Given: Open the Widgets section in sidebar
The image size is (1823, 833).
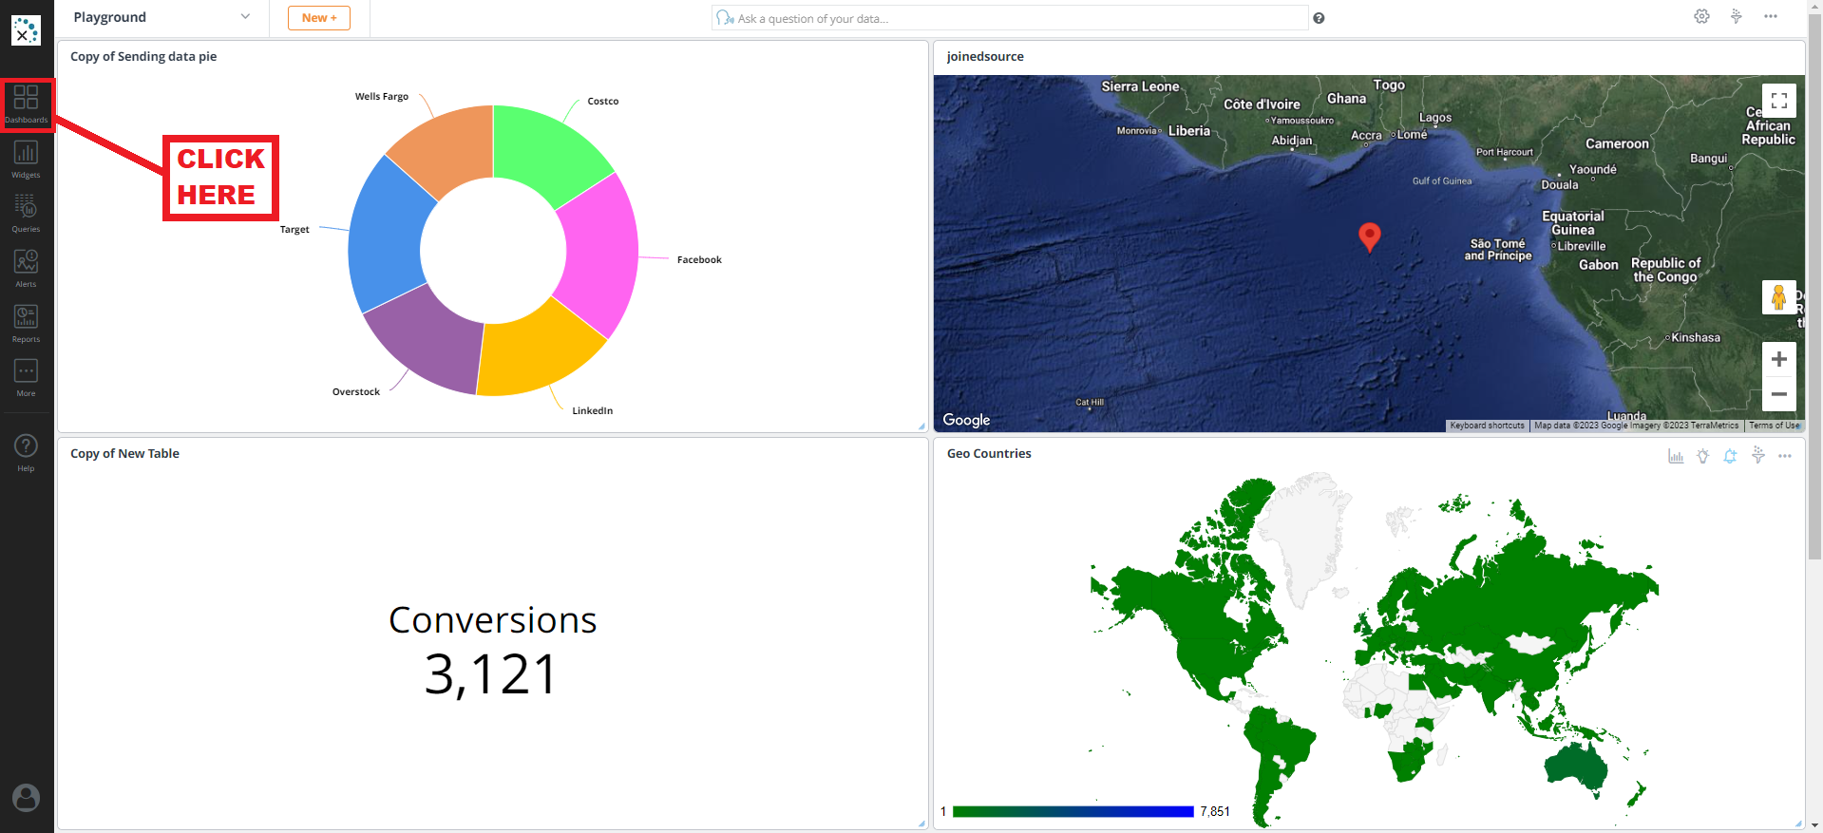Looking at the screenshot, I should coord(26,159).
